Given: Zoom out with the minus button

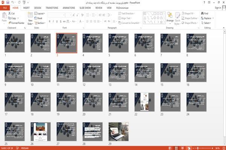Looking at the screenshot, I should (194, 148).
